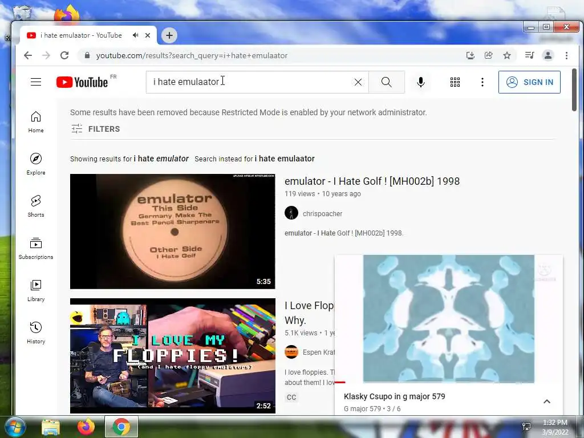Image resolution: width=584 pixels, height=438 pixels.
Task: Open 'emulator - I Hate Golf !' video title
Action: pos(372,181)
